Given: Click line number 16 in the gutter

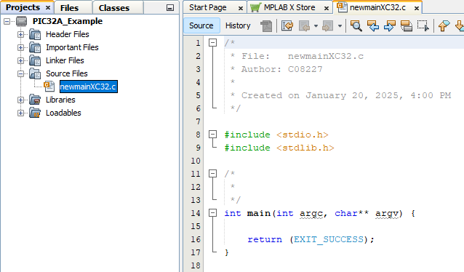Looking at the screenshot, I should [x=196, y=239].
